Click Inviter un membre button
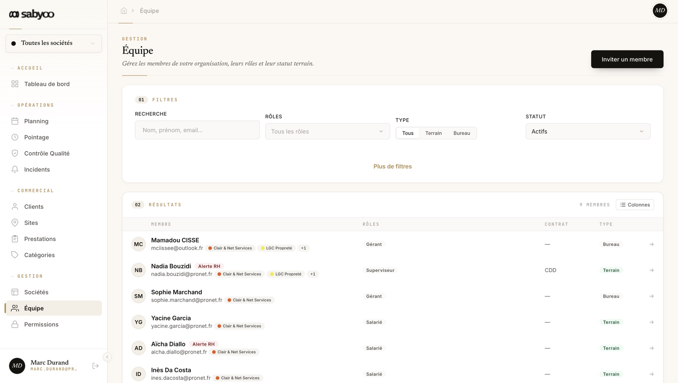678x383 pixels. 627,59
